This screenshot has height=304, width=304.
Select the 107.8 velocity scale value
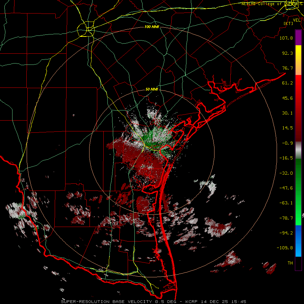286,38
